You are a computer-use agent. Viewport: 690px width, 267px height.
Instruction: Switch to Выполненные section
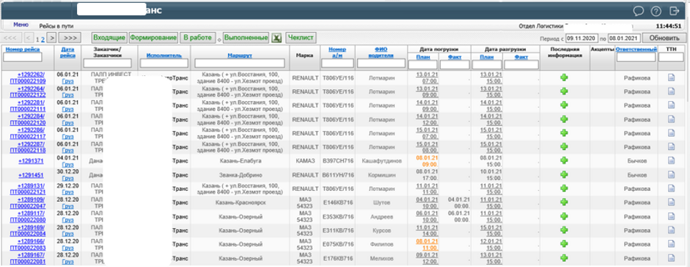coord(246,38)
